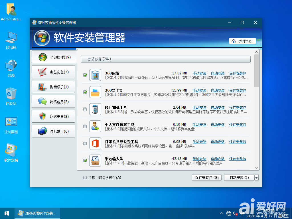Click the 17.02 MB size text
Image resolution: width=292 pixels, height=219 pixels.
point(180,73)
